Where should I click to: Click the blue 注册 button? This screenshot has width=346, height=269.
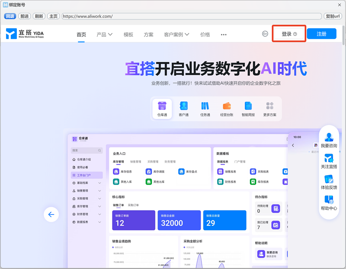tap(321, 34)
